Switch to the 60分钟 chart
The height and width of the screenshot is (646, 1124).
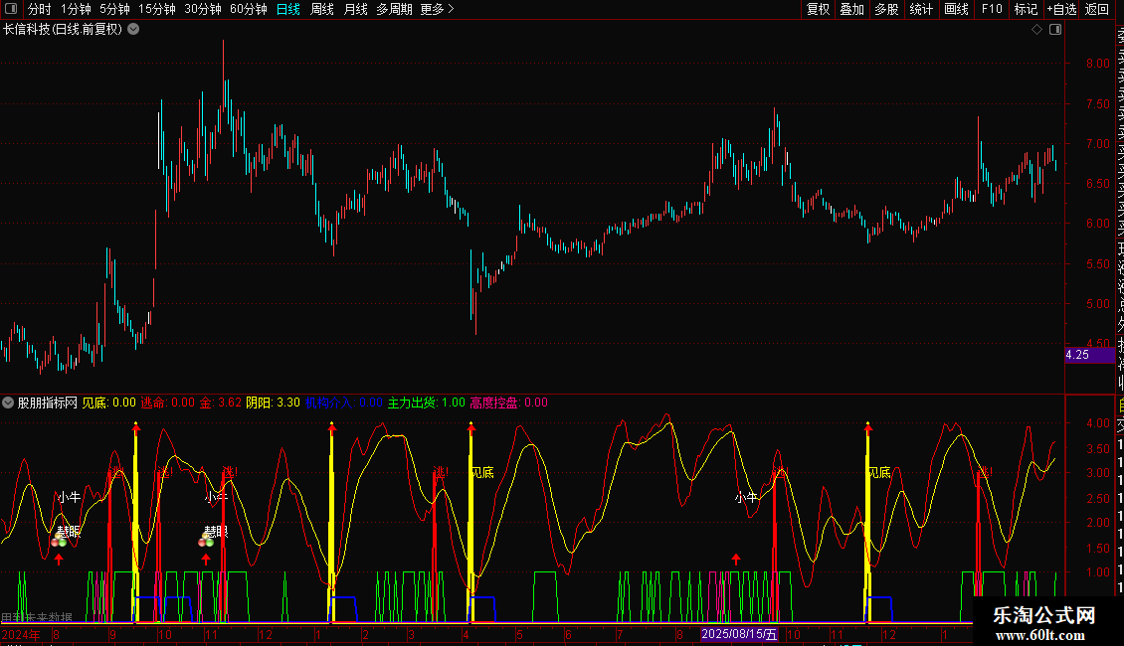pyautogui.click(x=249, y=9)
